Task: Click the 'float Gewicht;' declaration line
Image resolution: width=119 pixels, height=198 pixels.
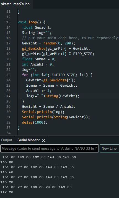Action: pos(37,27)
